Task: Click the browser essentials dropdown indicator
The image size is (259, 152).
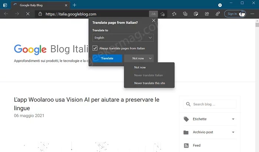Action: pyautogui.click(x=220, y=5)
